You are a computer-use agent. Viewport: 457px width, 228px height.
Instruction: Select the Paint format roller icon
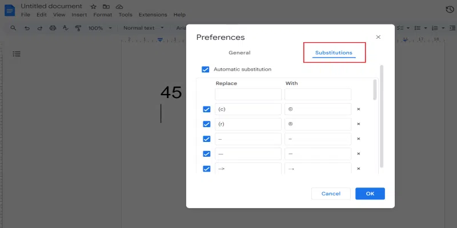point(78,28)
